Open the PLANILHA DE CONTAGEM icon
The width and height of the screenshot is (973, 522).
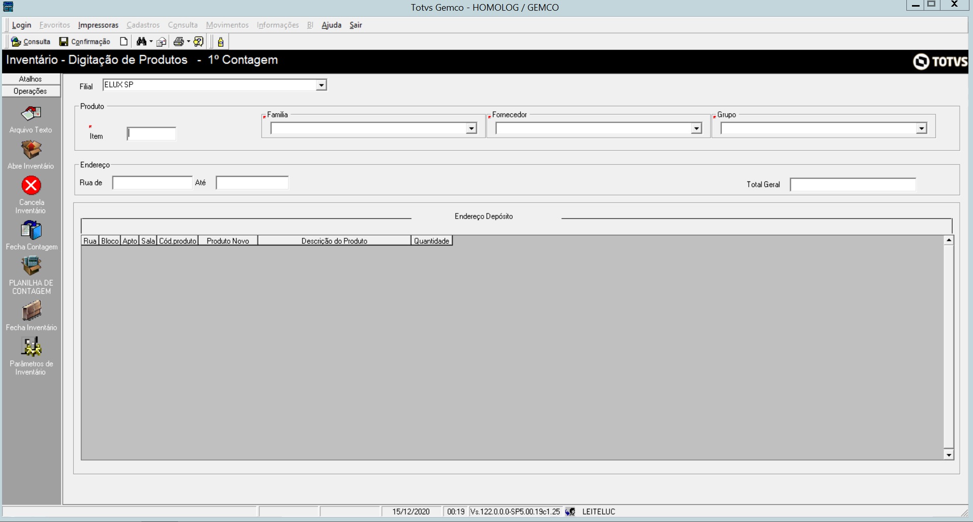pos(31,266)
